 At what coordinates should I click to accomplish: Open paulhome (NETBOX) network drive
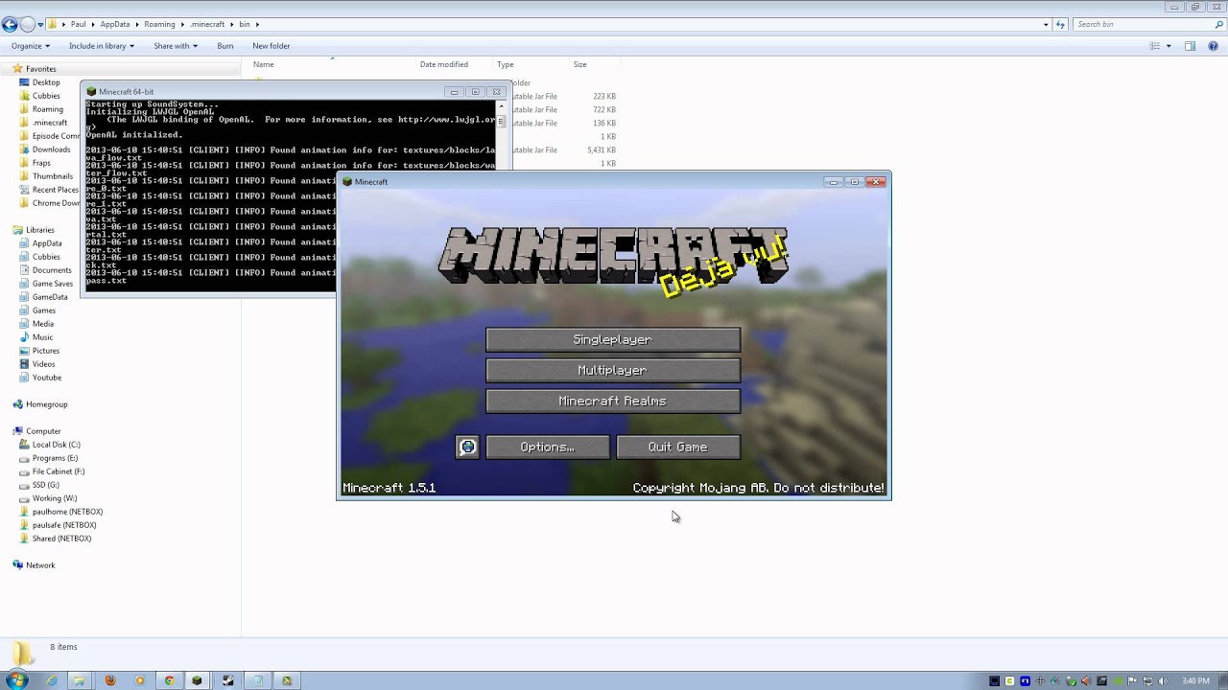tap(67, 512)
